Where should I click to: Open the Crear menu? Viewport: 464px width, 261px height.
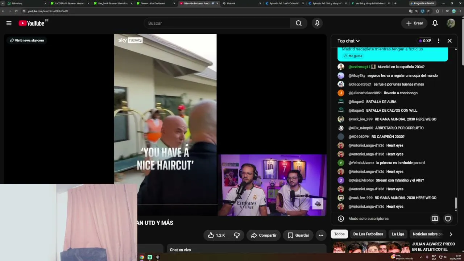tap(414, 23)
